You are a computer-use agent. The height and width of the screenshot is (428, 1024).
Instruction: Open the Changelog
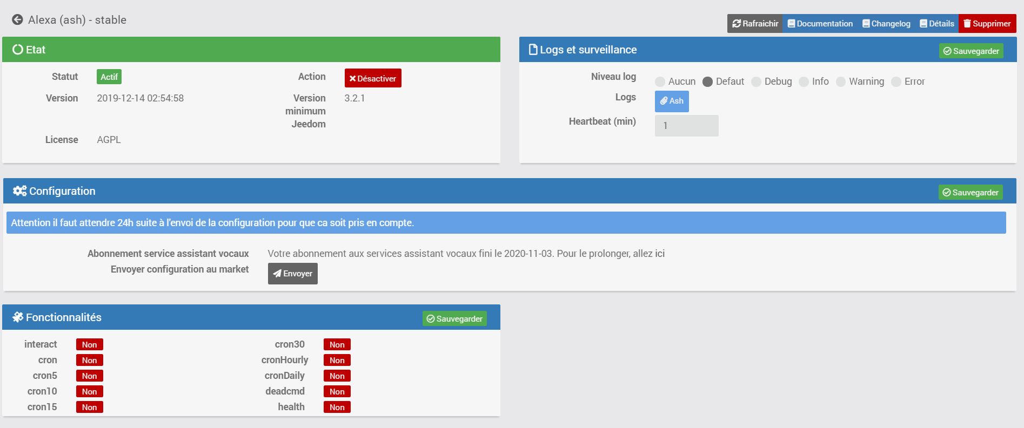[886, 24]
